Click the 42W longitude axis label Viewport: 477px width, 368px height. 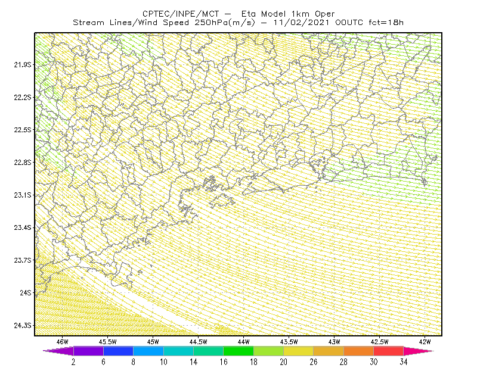coord(425,342)
